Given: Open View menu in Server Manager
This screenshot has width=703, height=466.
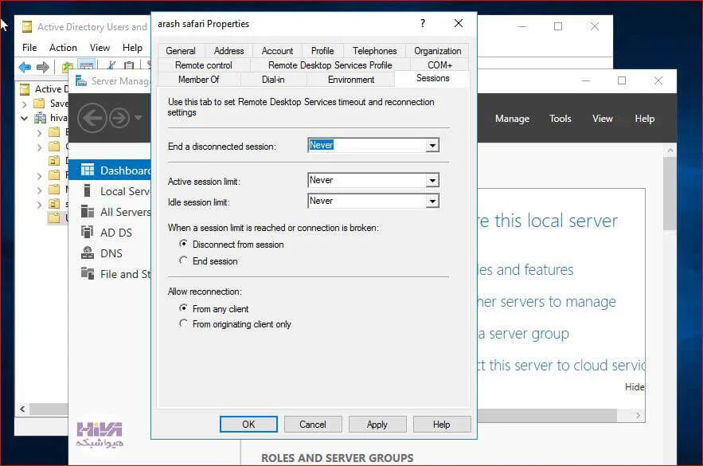Looking at the screenshot, I should (602, 119).
